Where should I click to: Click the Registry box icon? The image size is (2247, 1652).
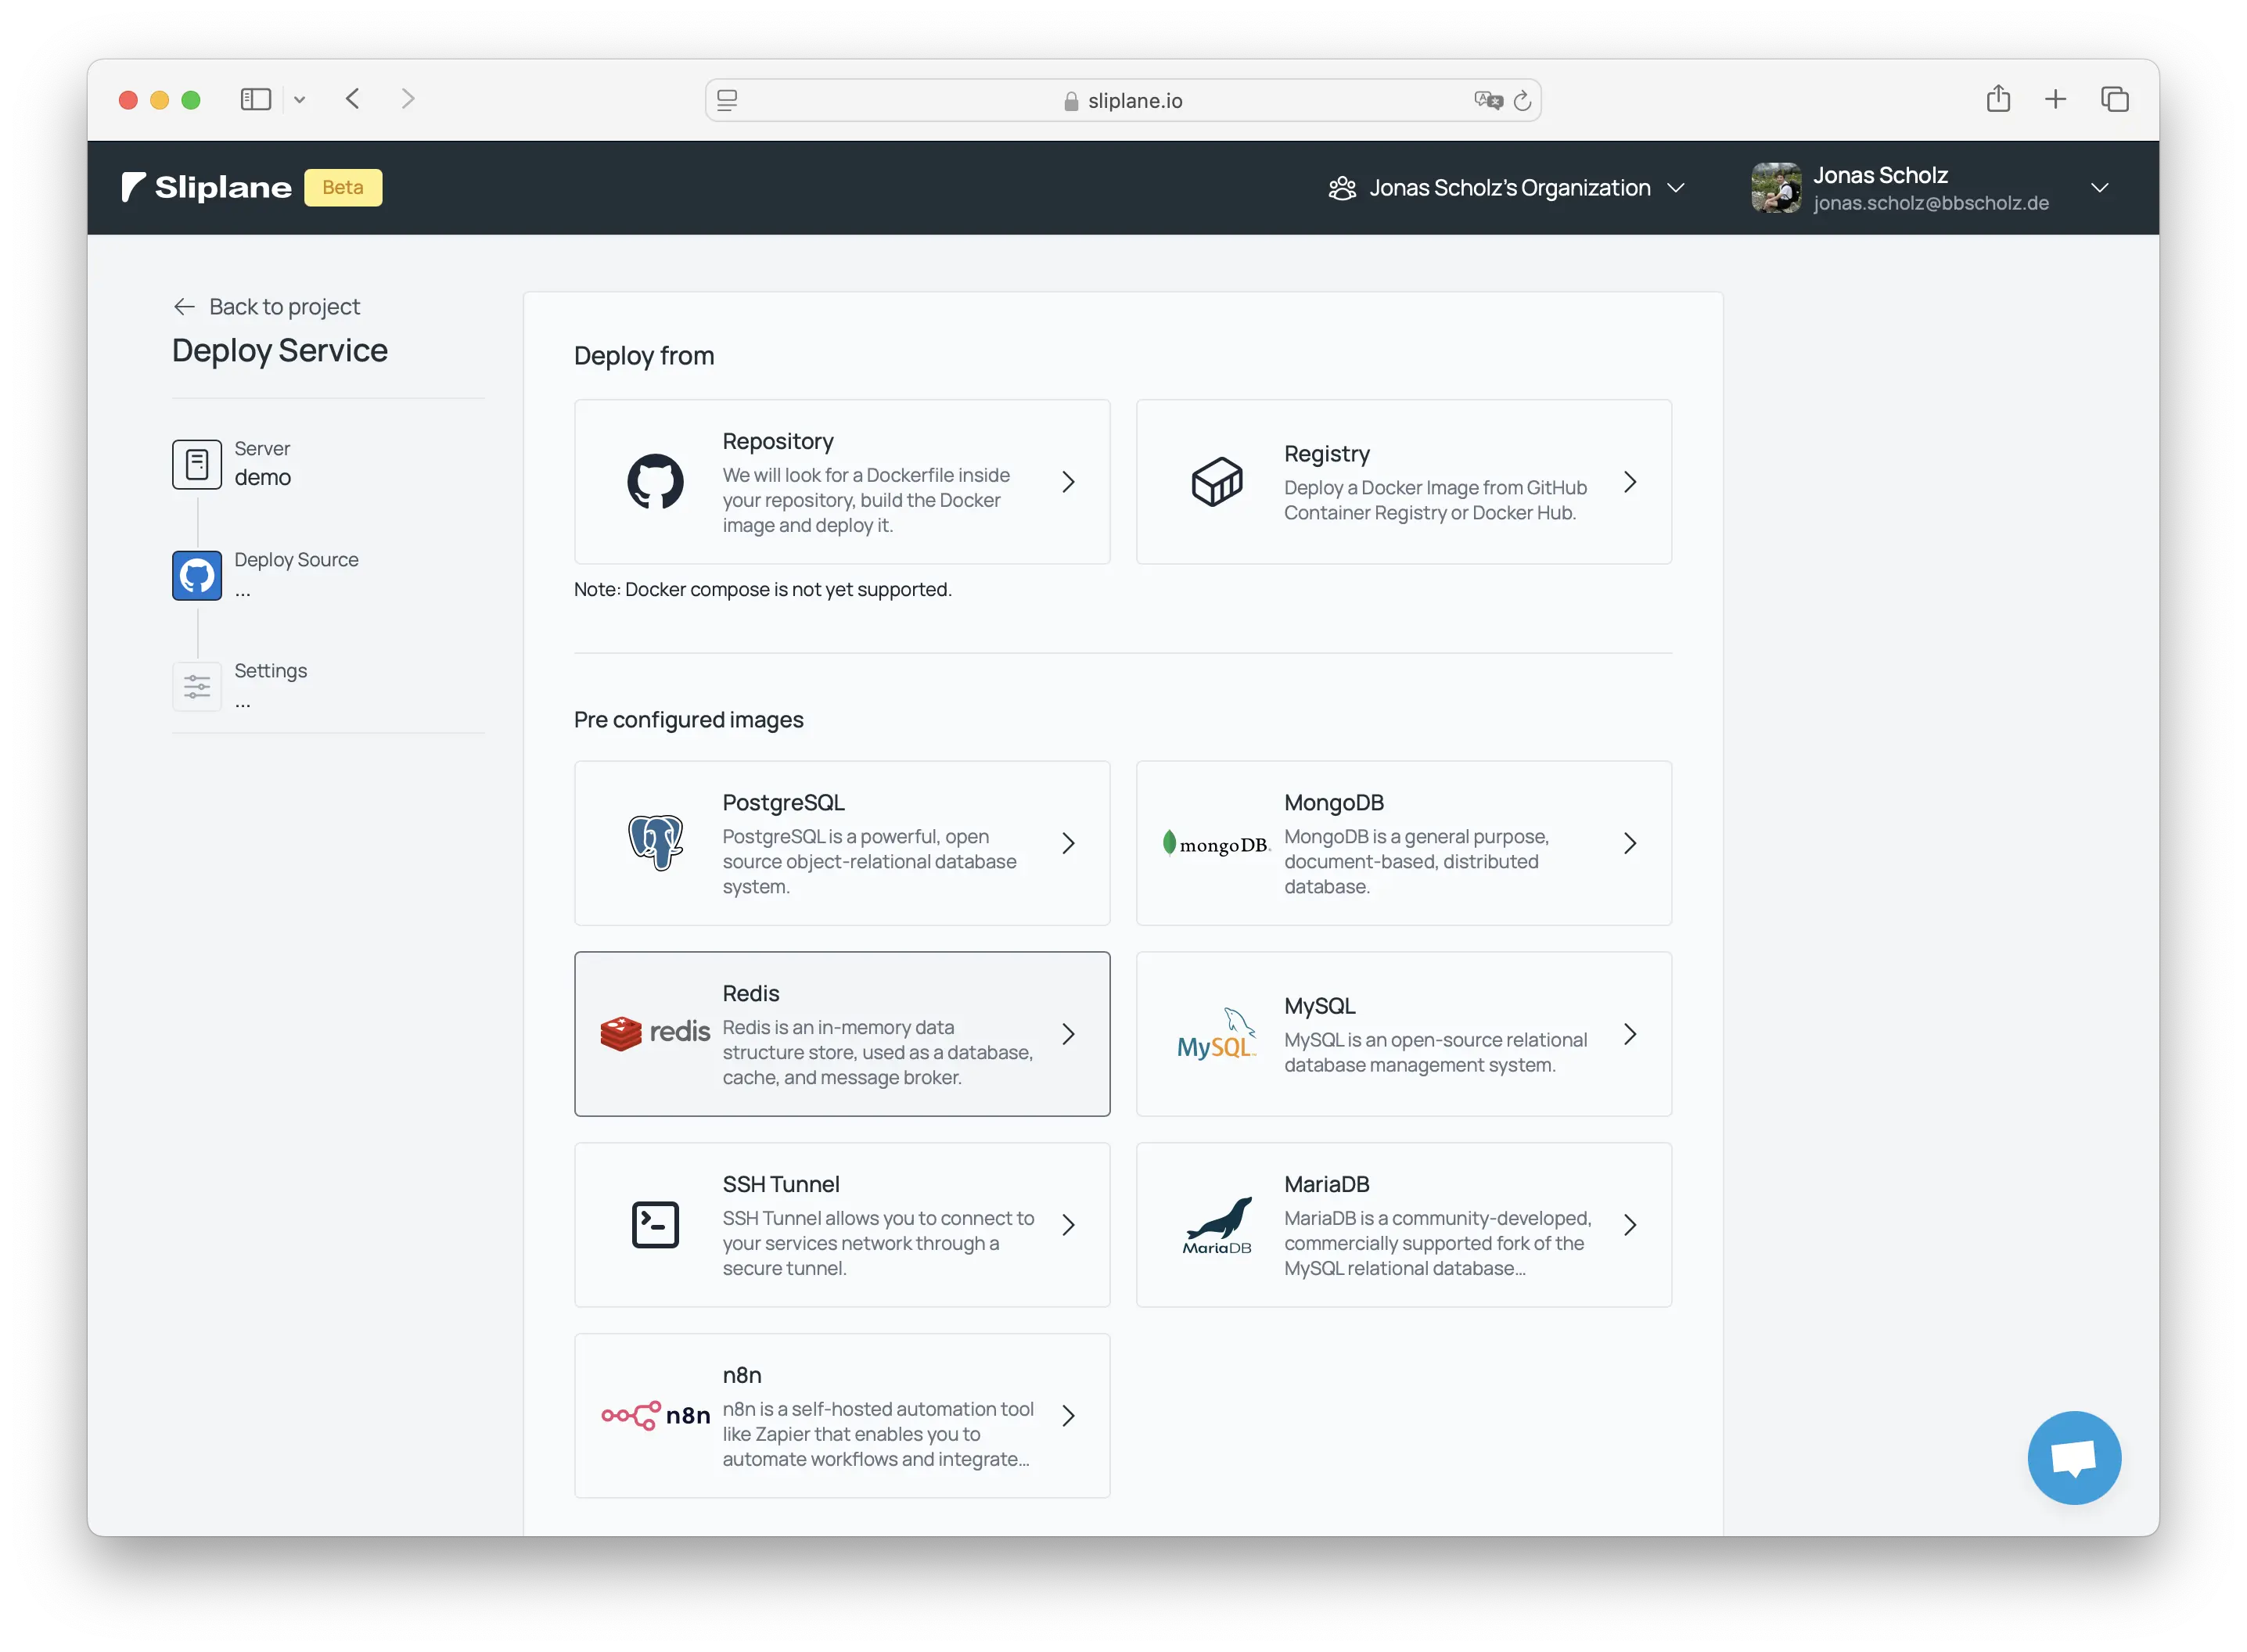click(1216, 482)
